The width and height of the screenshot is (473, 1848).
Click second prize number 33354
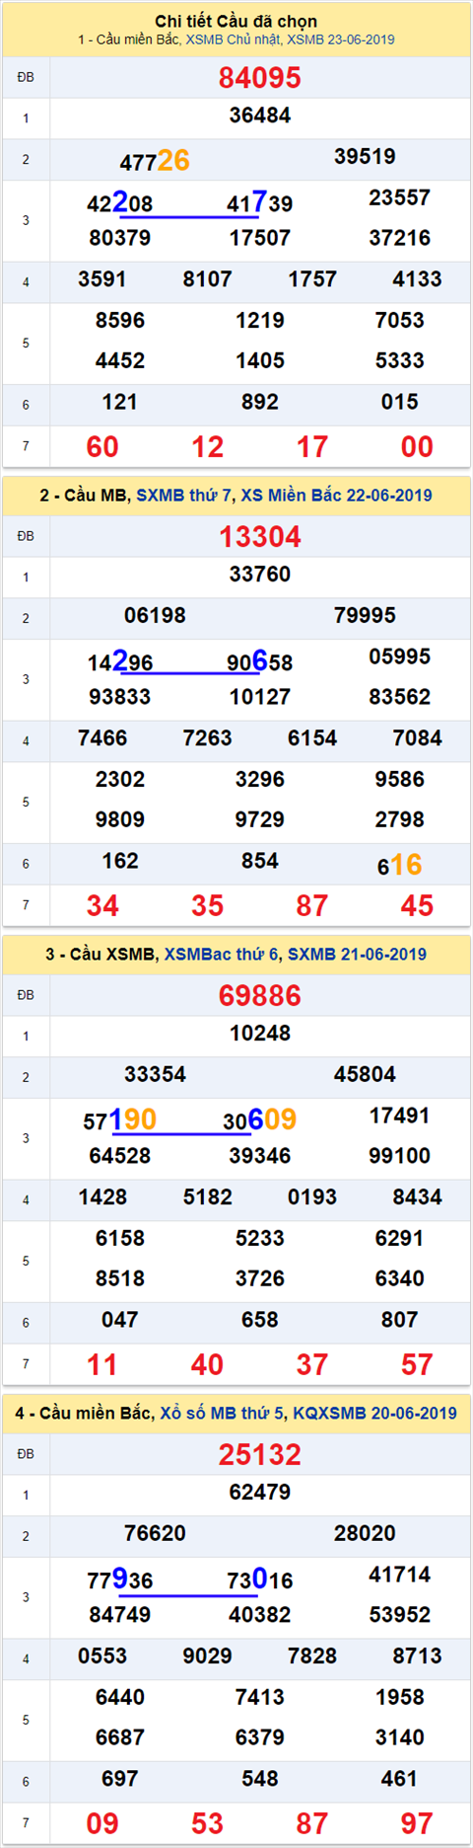click(155, 1075)
